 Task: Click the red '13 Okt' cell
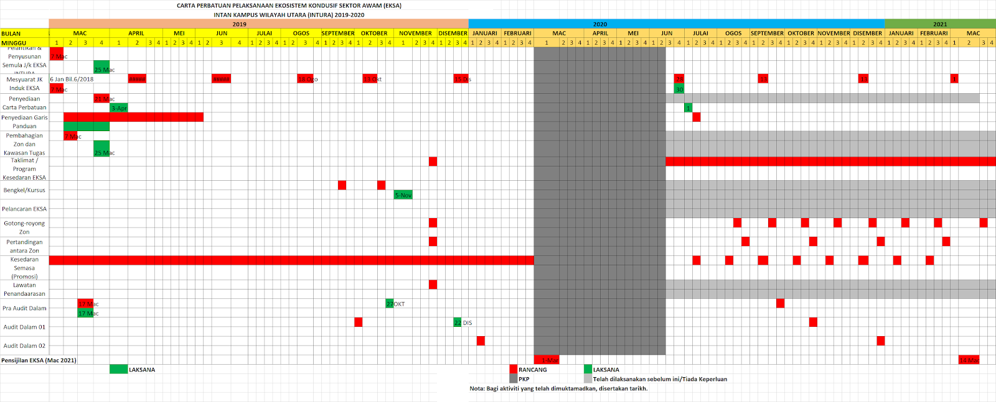point(370,79)
